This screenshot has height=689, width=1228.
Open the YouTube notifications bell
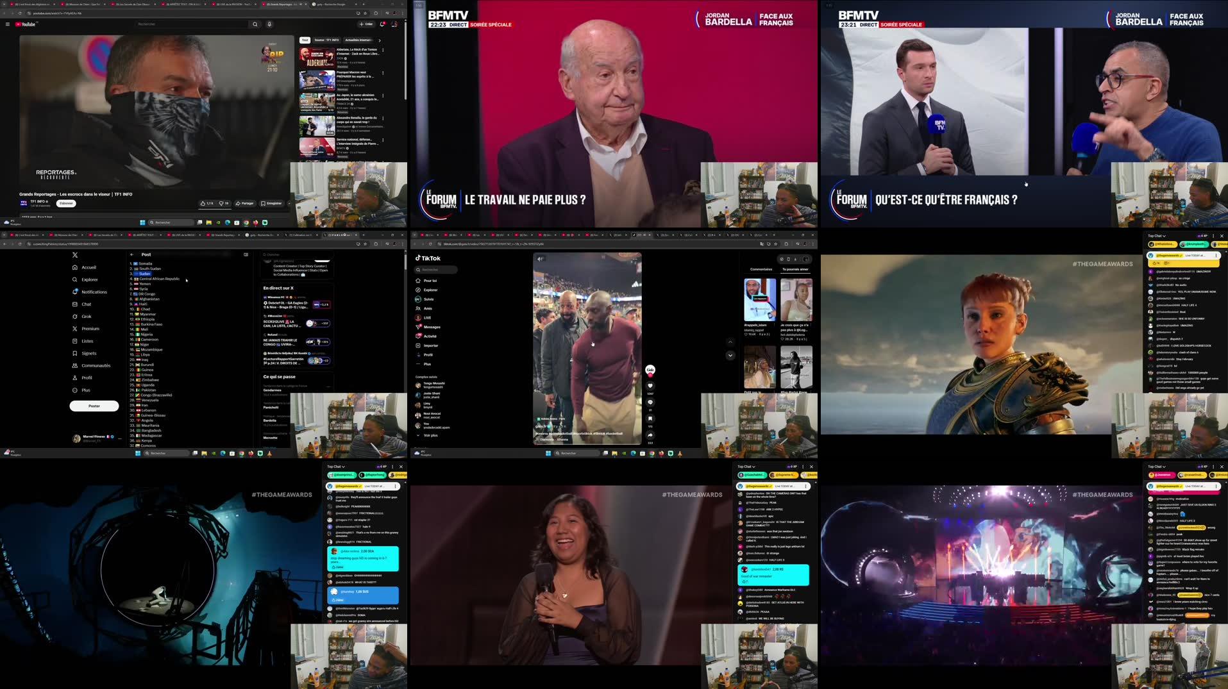tap(382, 24)
